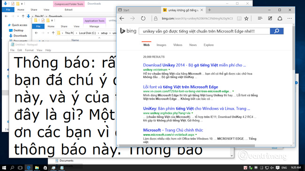The height and width of the screenshot is (171, 305).
Task: Click Microsoft Edge taskbar icon
Action: (29, 168)
